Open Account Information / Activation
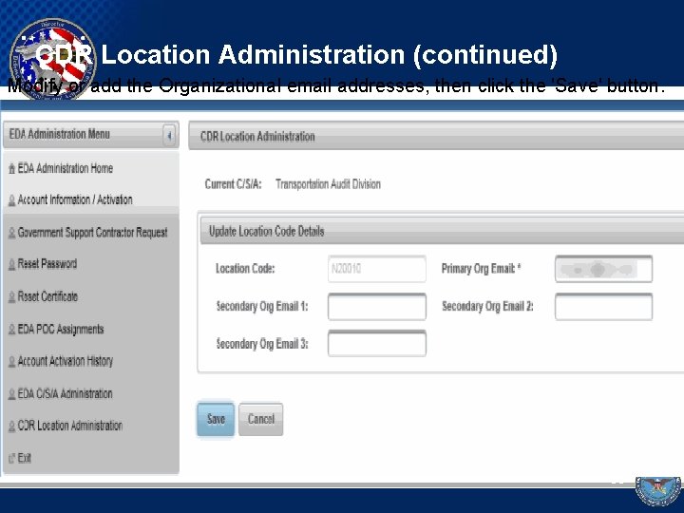Screen dimensions: 684x513 (x=75, y=199)
